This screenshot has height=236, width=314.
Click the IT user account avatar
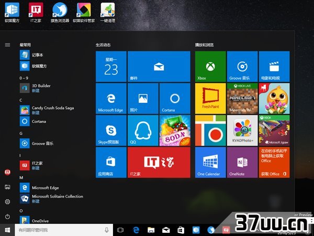[x=7, y=172]
